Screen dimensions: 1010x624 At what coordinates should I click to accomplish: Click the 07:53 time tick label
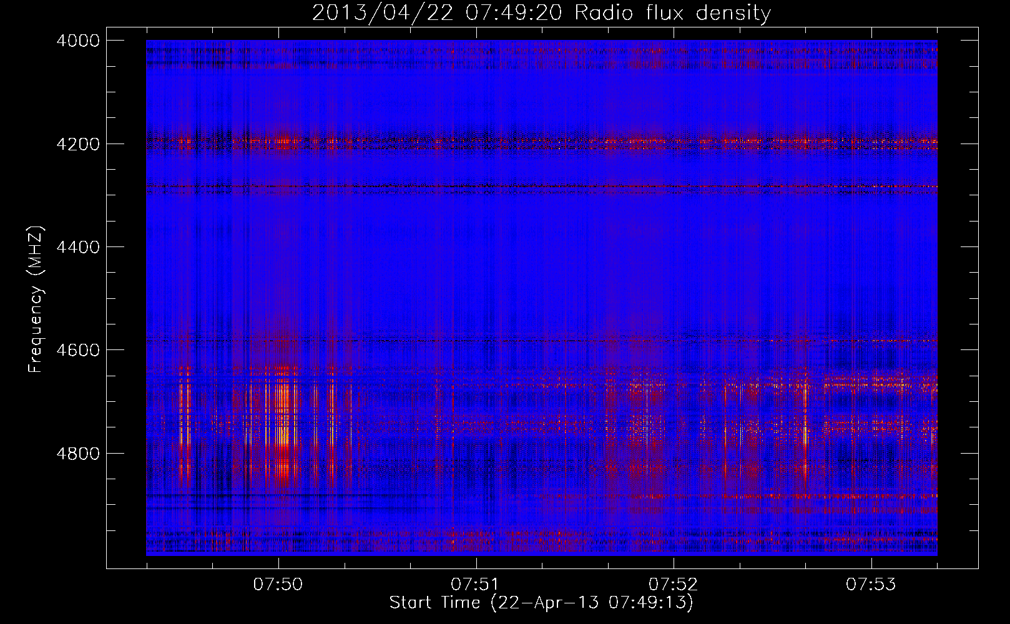(x=871, y=584)
